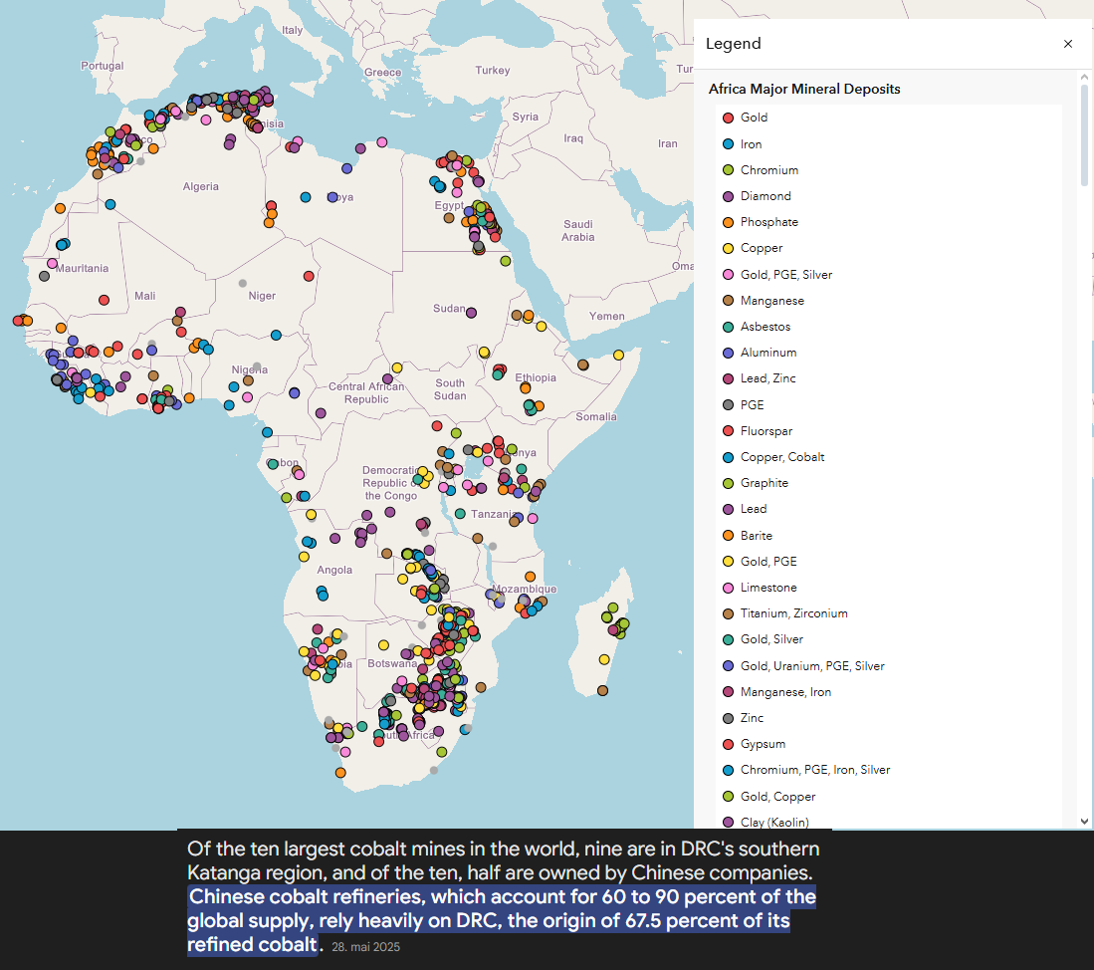Click the Gold legend color circle
The image size is (1094, 970).
tap(728, 118)
